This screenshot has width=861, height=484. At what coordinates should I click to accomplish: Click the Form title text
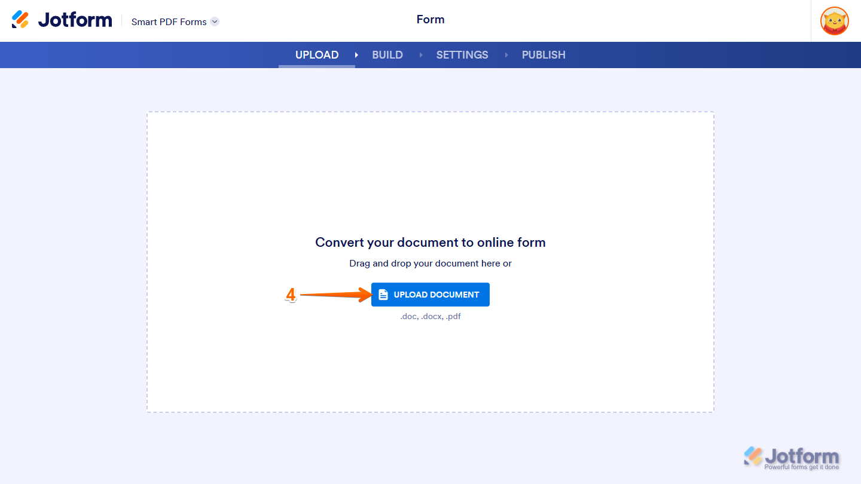click(x=430, y=20)
